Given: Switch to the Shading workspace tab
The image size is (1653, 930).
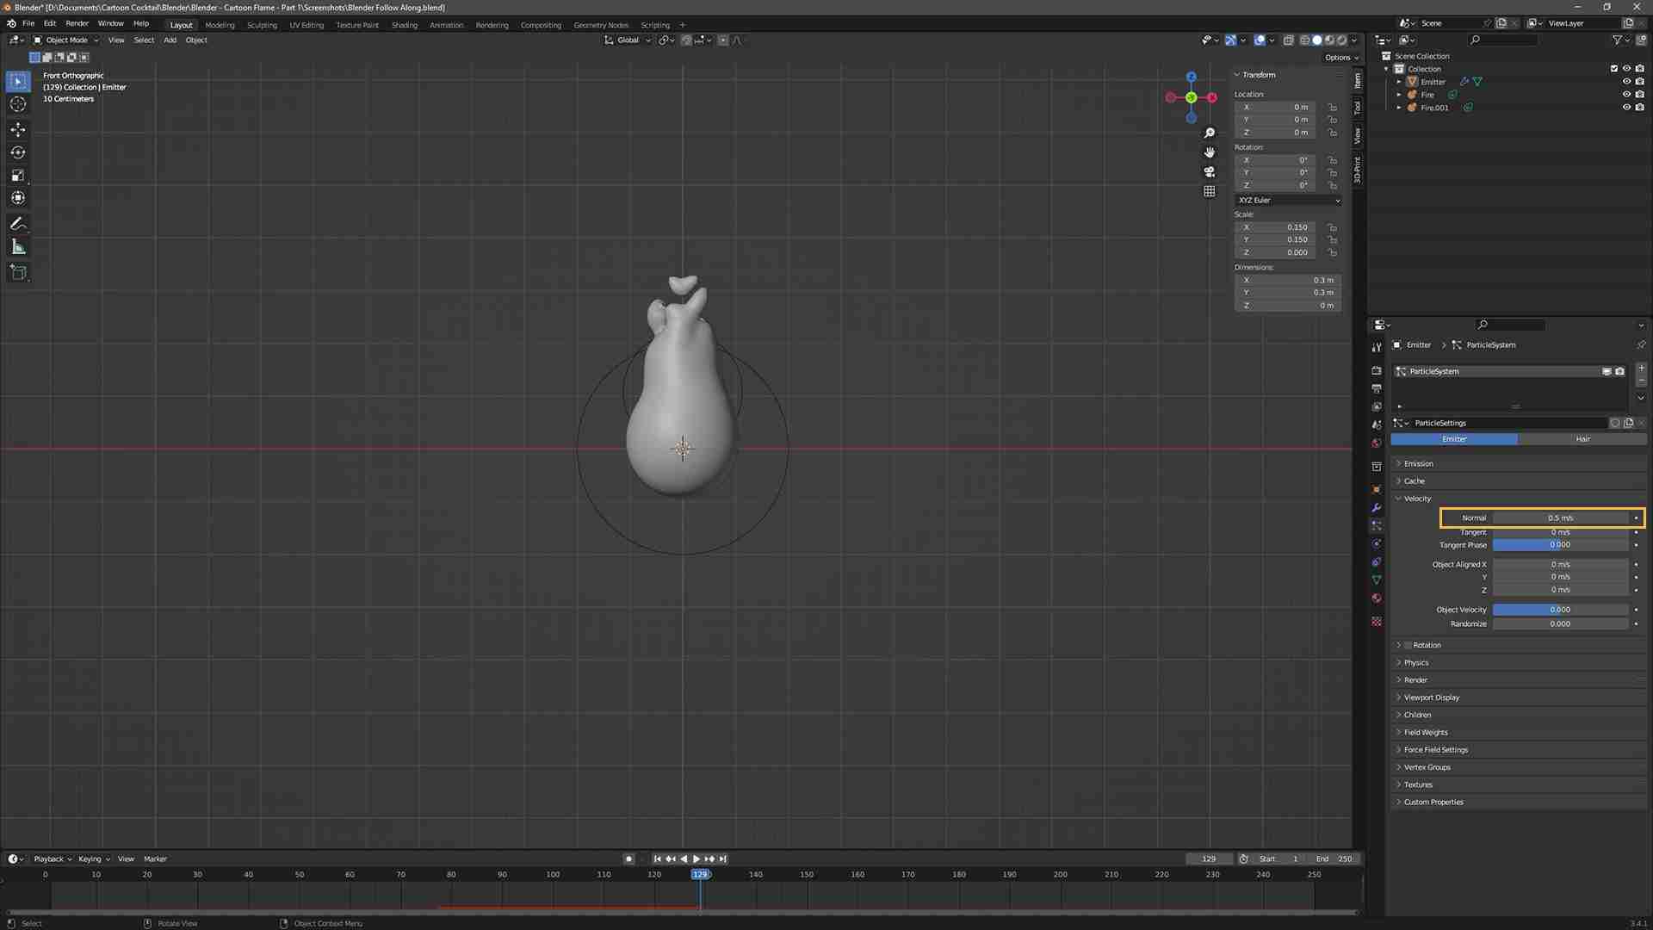Looking at the screenshot, I should (404, 25).
